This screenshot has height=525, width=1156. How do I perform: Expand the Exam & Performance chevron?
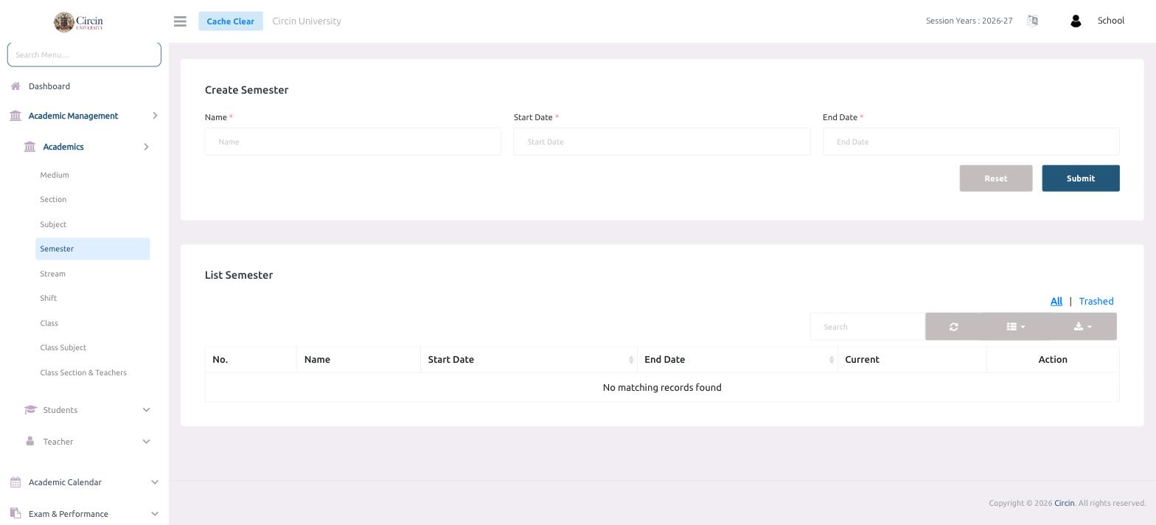click(x=155, y=514)
